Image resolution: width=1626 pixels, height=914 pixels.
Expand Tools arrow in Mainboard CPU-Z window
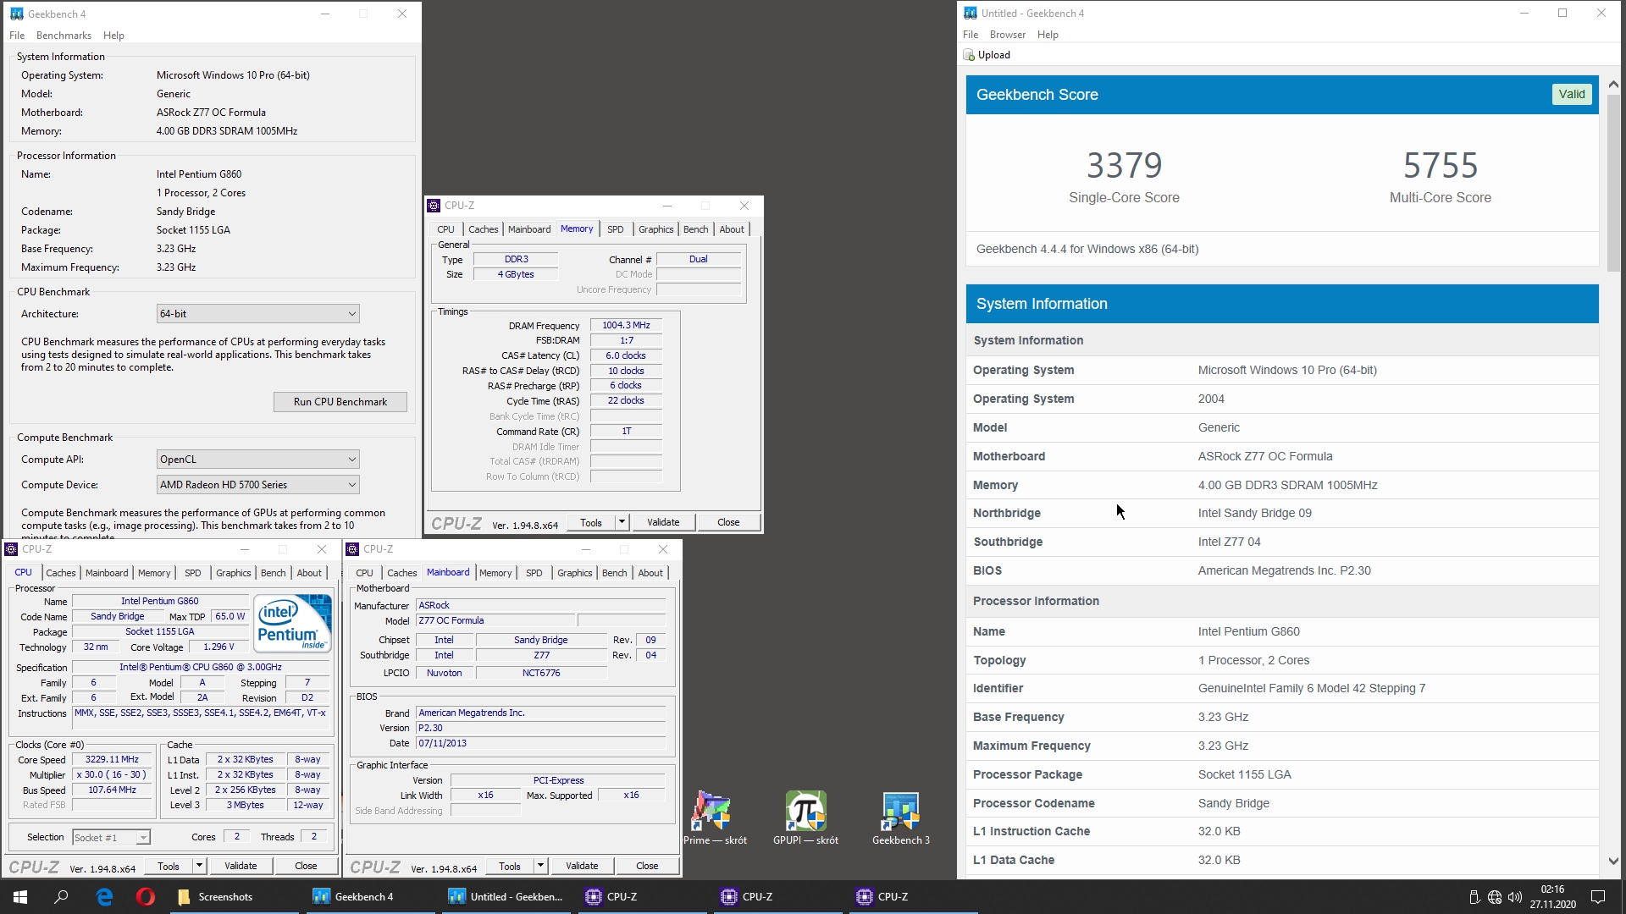click(540, 866)
